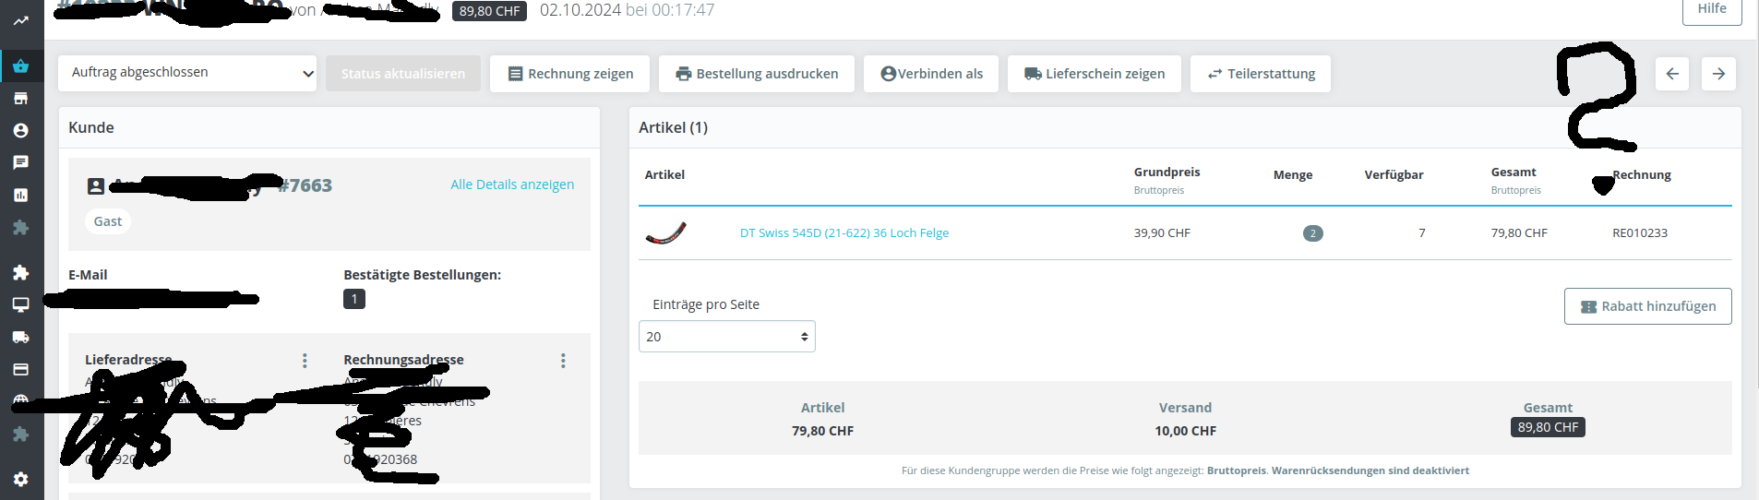This screenshot has height=500, width=1759.
Task: Open the 'Einträge pro Seite' dropdown
Action: [726, 337]
